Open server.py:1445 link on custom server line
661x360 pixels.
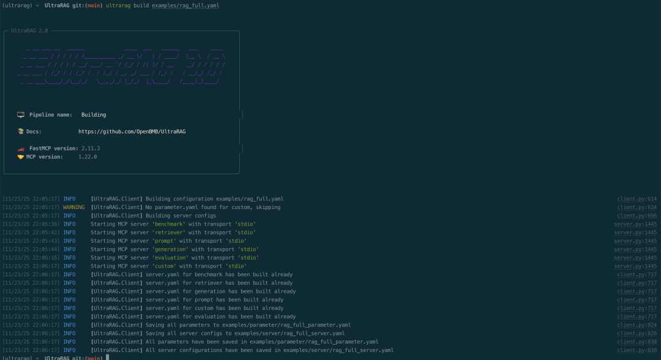pyautogui.click(x=635, y=266)
